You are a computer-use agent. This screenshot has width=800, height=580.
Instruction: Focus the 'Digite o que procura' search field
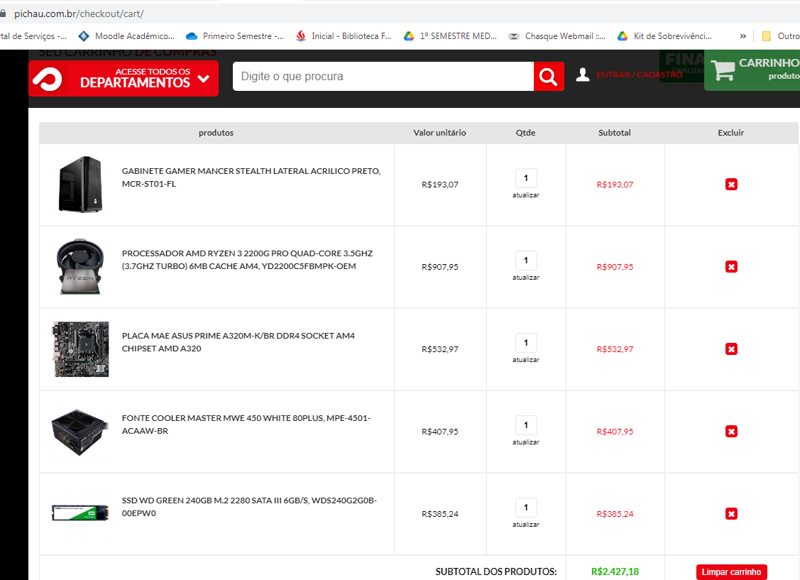[x=383, y=77]
